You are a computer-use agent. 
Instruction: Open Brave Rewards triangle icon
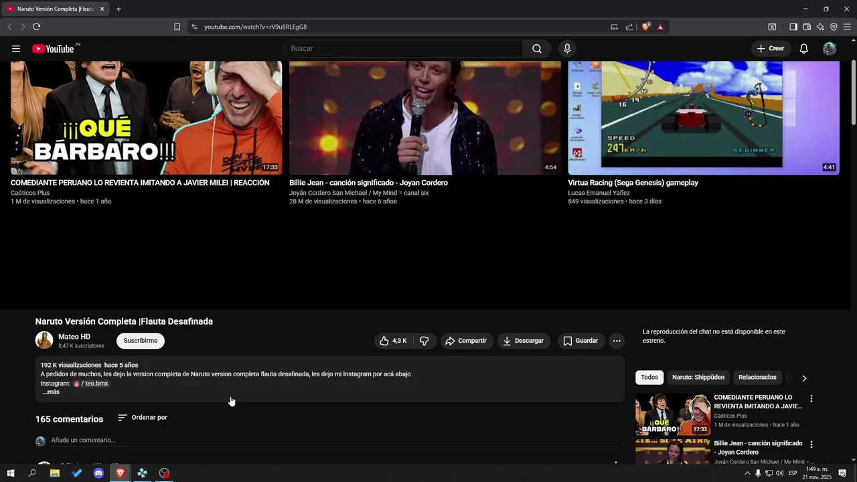coord(660,27)
